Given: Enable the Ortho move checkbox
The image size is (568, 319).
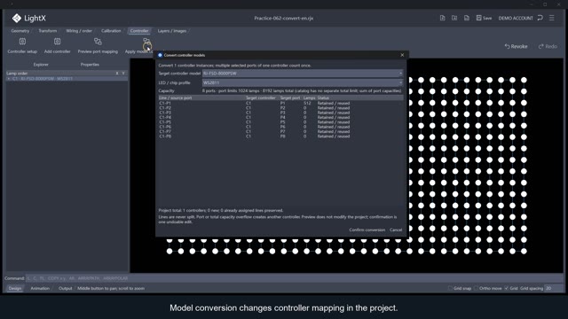Looking at the screenshot, I should click(x=476, y=288).
